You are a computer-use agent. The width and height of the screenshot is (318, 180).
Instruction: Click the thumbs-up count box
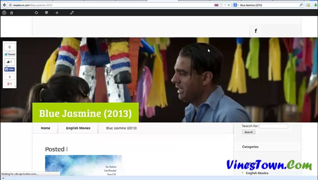coord(9,62)
